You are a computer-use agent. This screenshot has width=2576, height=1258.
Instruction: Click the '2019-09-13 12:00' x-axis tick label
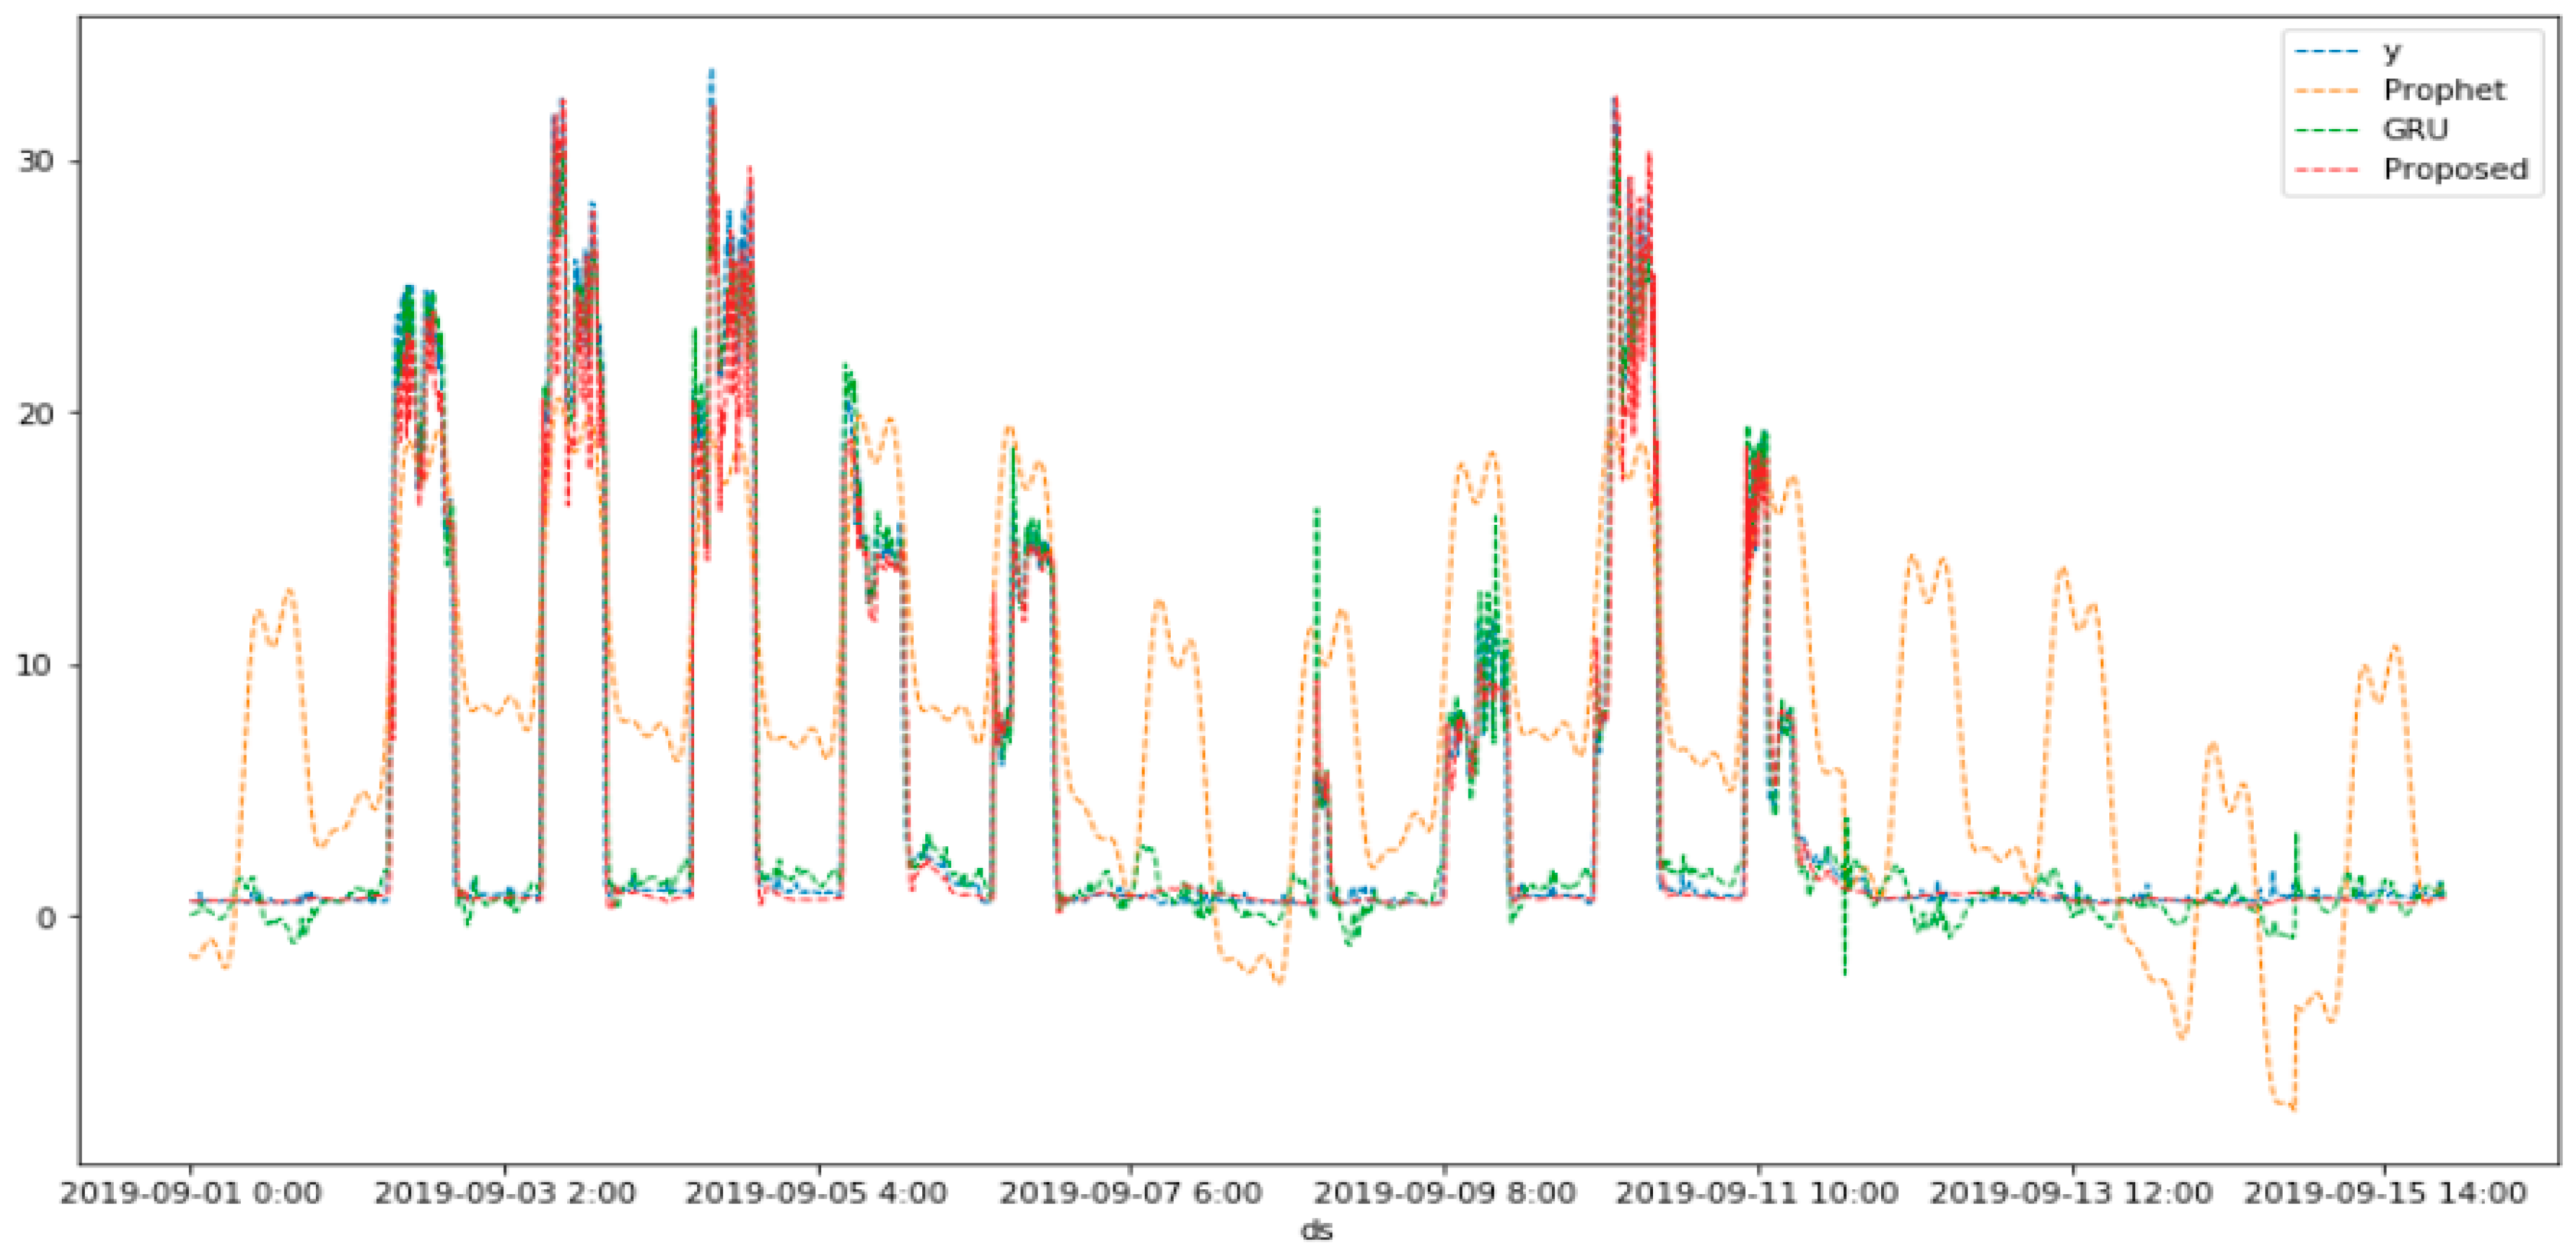pyautogui.click(x=2071, y=1193)
